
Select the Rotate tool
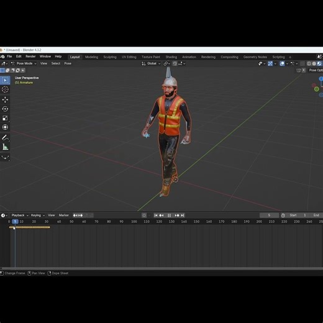[x=5, y=109]
